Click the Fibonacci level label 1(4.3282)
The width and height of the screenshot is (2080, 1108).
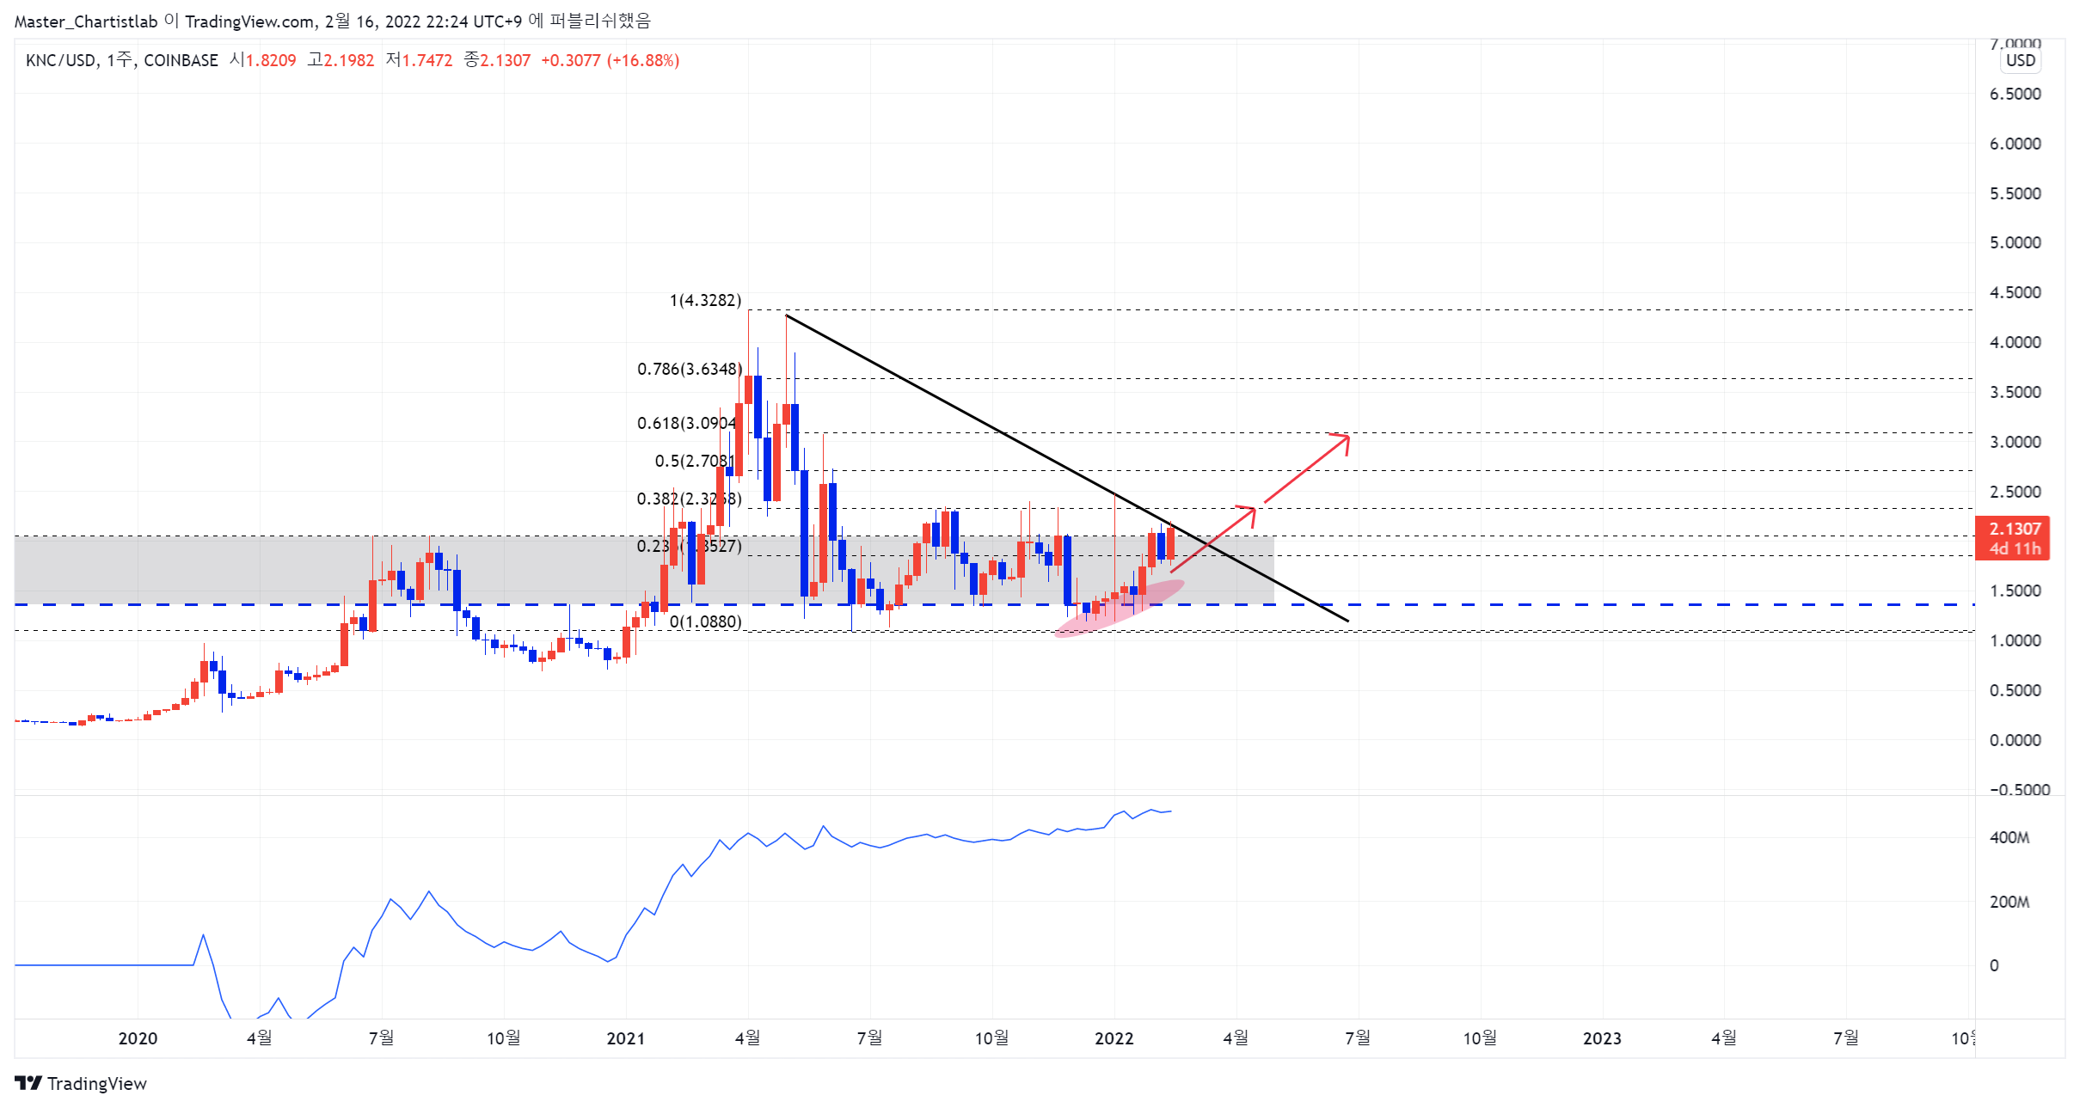705,300
